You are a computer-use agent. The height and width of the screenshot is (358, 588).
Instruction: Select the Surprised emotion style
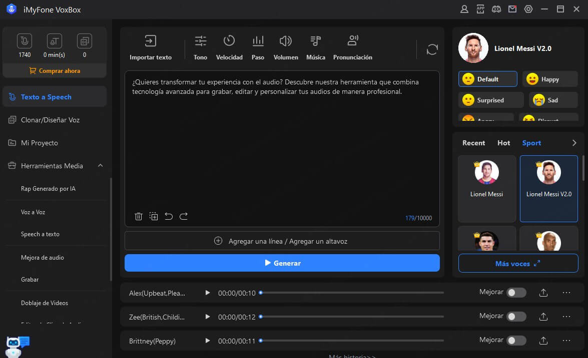tap(491, 100)
